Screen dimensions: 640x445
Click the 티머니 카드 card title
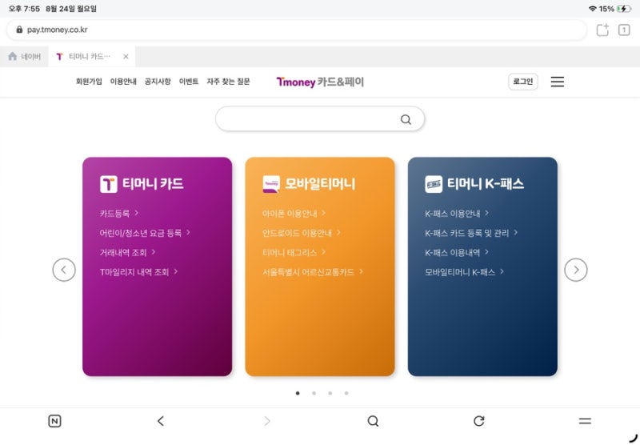tap(153, 184)
